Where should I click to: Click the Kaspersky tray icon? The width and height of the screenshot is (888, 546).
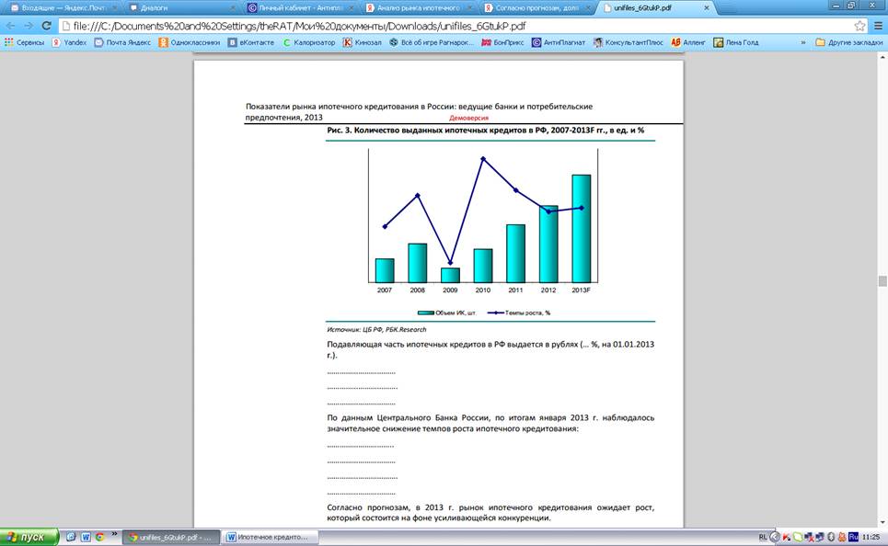coord(786,537)
